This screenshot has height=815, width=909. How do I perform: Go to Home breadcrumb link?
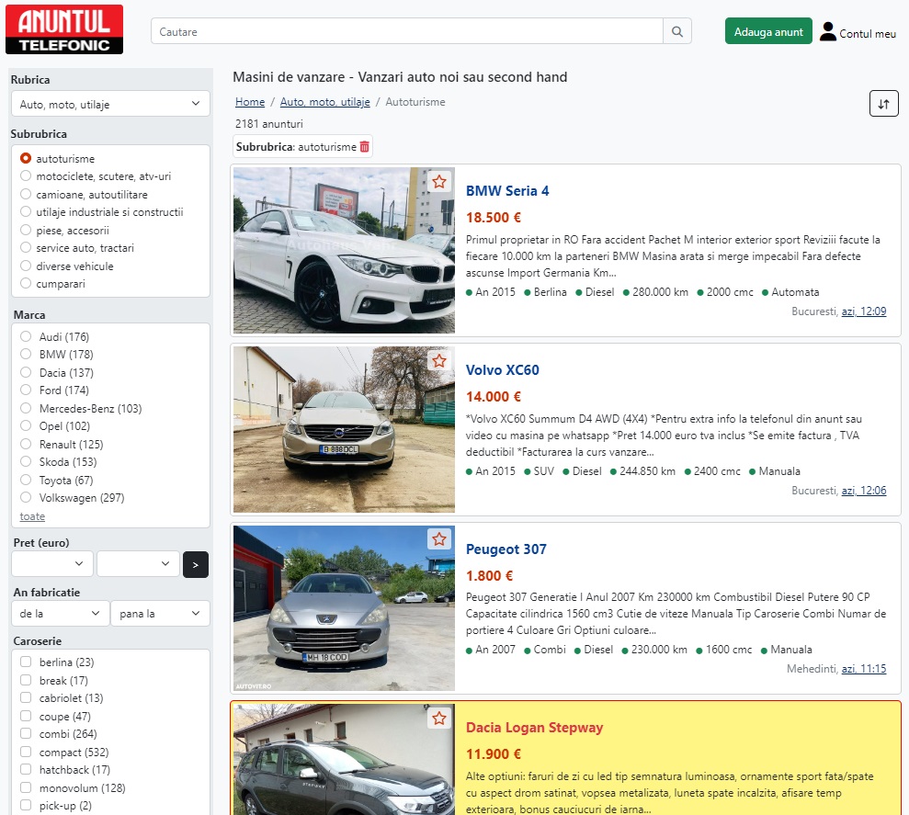click(x=250, y=102)
